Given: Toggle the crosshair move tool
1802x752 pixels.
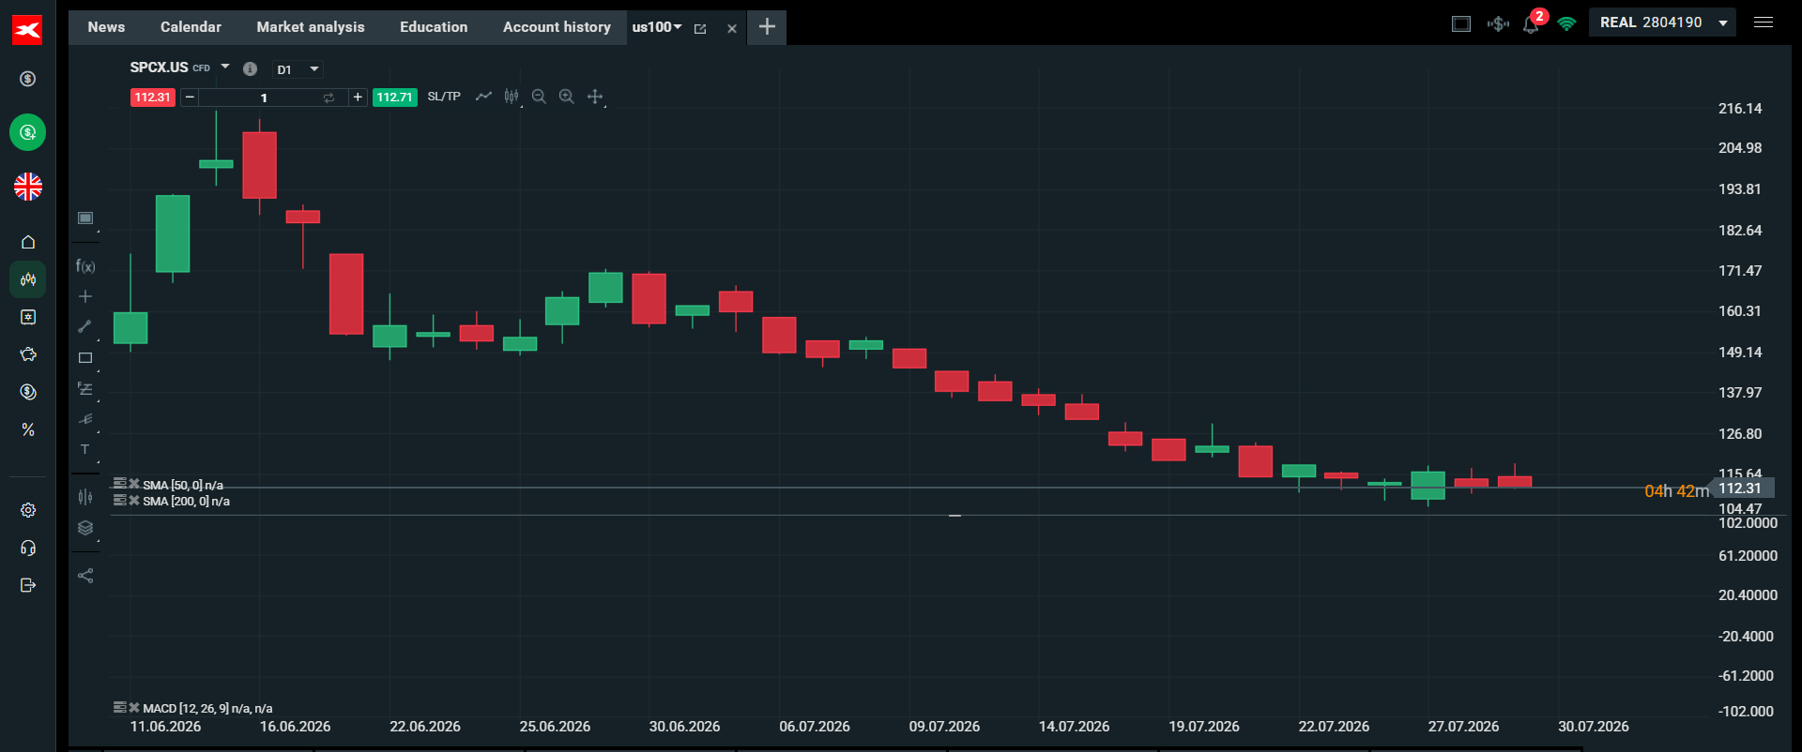Looking at the screenshot, I should [x=595, y=97].
